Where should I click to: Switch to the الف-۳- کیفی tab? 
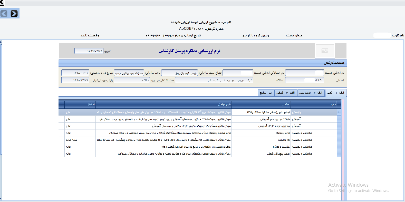(x=285, y=93)
